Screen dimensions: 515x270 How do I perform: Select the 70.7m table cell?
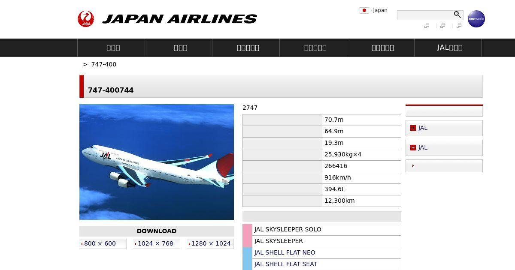361,120
